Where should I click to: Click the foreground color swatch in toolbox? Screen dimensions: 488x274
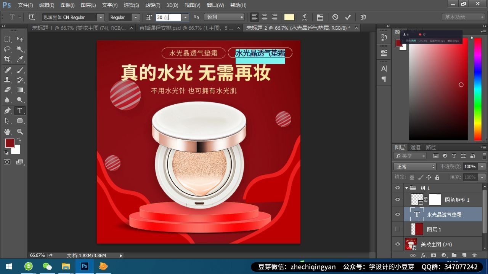[x=9, y=143]
